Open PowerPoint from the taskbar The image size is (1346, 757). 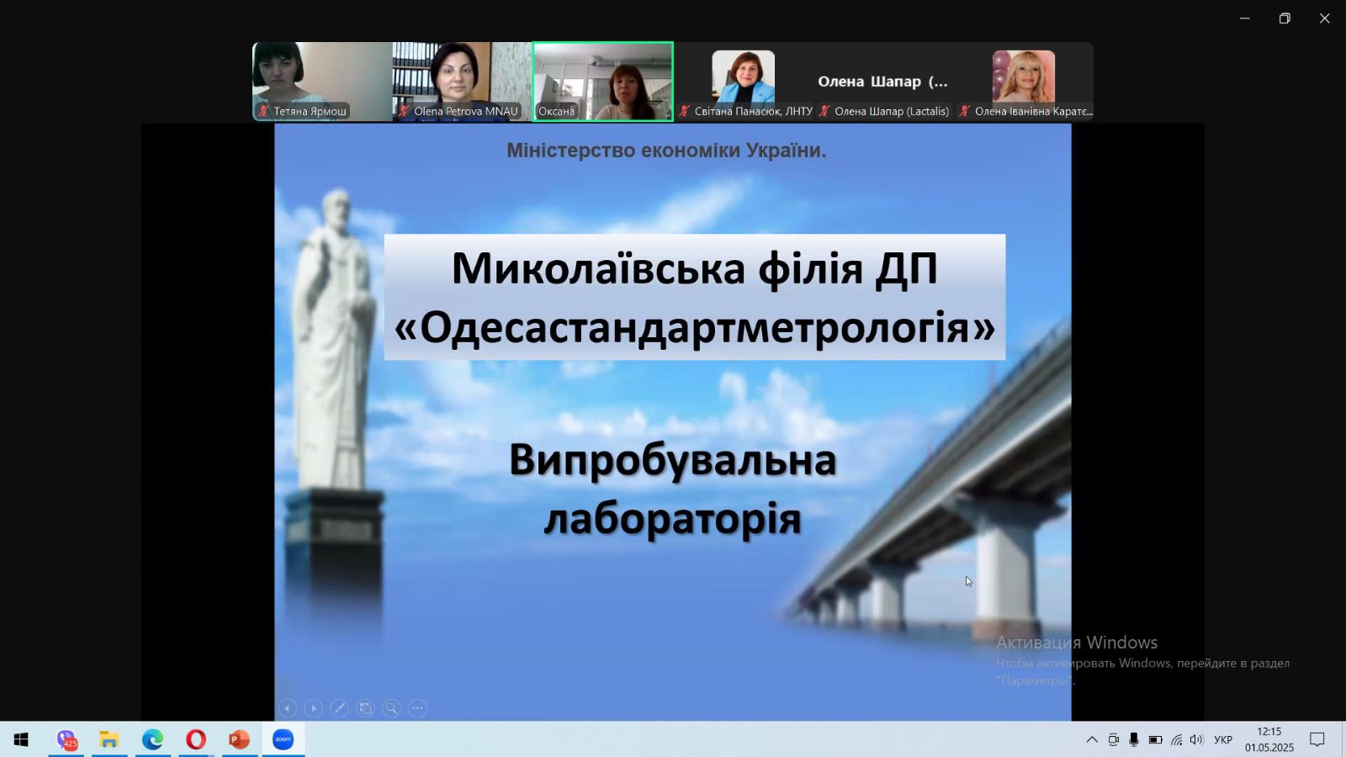(x=239, y=739)
